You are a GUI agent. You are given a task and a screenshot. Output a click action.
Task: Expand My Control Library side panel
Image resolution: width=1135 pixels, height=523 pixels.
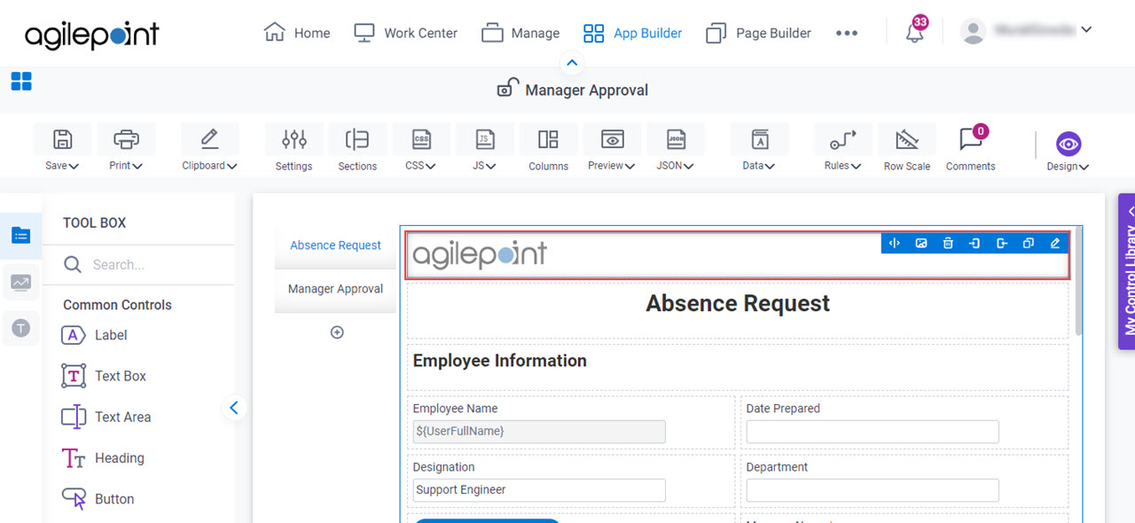1127,272
